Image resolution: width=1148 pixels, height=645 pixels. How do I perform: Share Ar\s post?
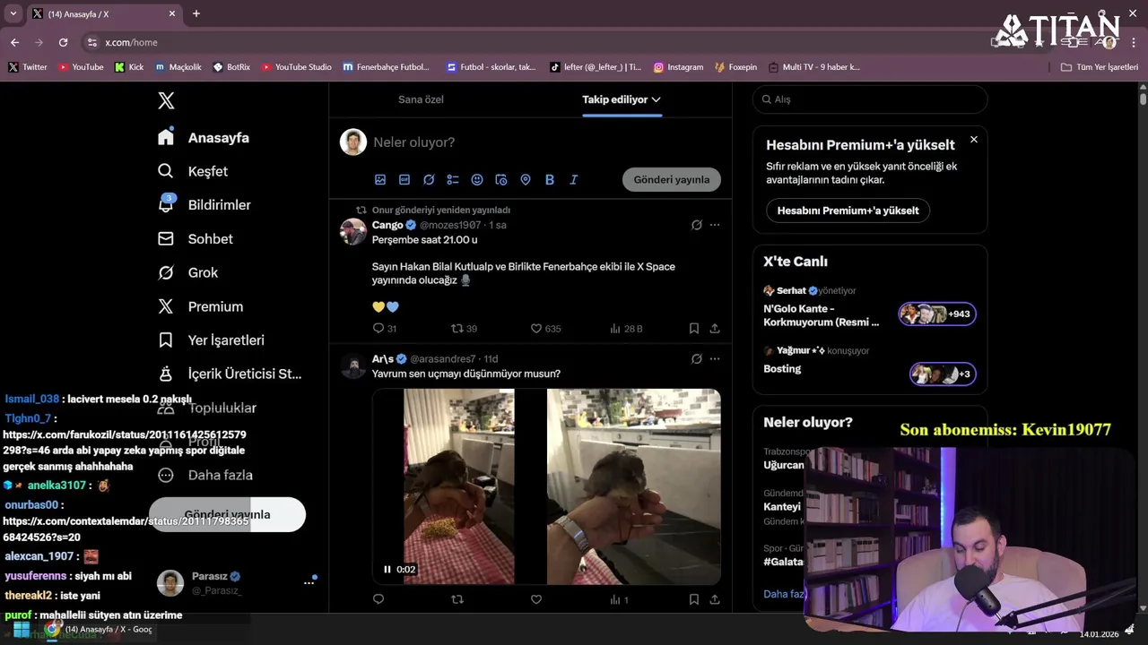coord(715,599)
